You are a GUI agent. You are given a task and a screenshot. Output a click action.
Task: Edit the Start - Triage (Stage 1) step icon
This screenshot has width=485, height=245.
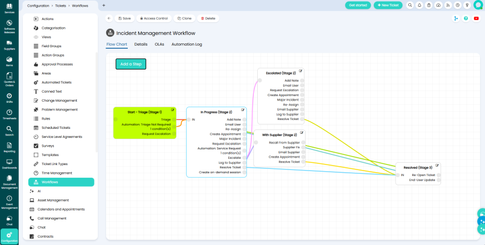[173, 110]
